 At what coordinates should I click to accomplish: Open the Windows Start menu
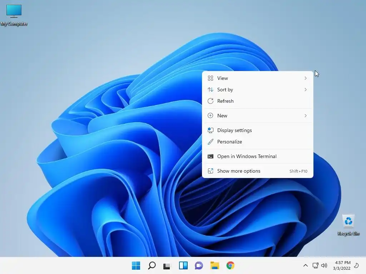136,265
